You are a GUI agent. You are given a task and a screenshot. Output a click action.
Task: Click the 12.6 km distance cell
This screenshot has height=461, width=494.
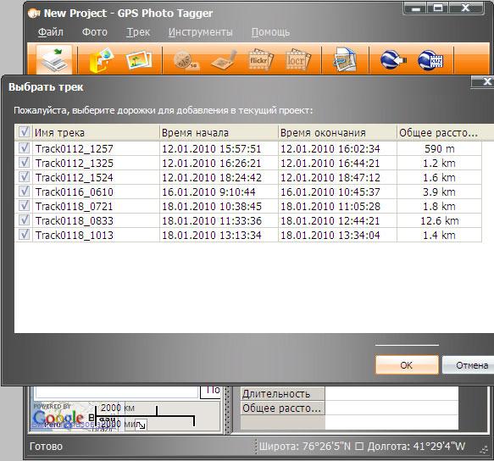click(x=440, y=221)
